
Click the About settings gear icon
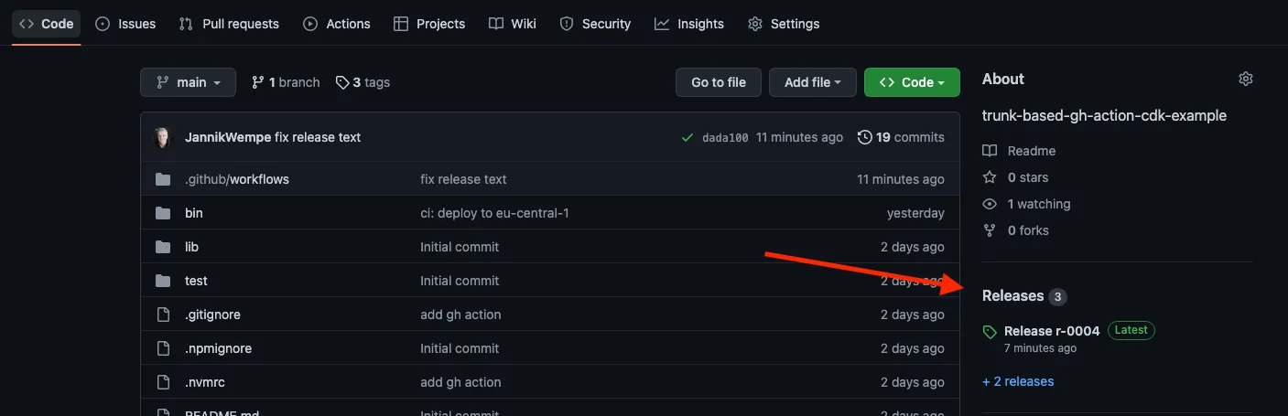1245,79
